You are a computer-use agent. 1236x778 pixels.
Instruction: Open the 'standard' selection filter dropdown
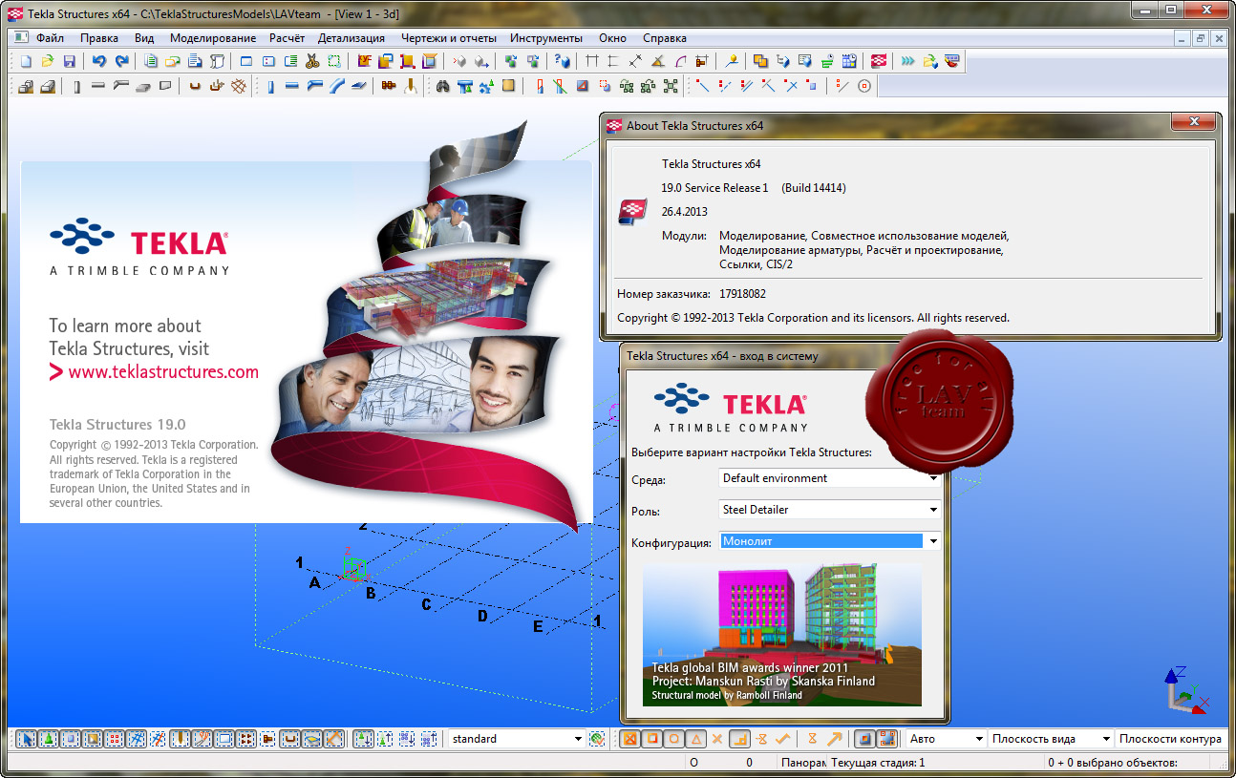point(516,739)
